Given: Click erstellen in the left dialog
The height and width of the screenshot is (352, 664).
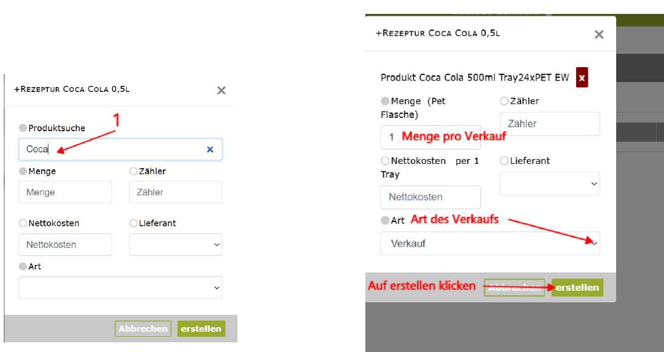Looking at the screenshot, I should pos(201,329).
